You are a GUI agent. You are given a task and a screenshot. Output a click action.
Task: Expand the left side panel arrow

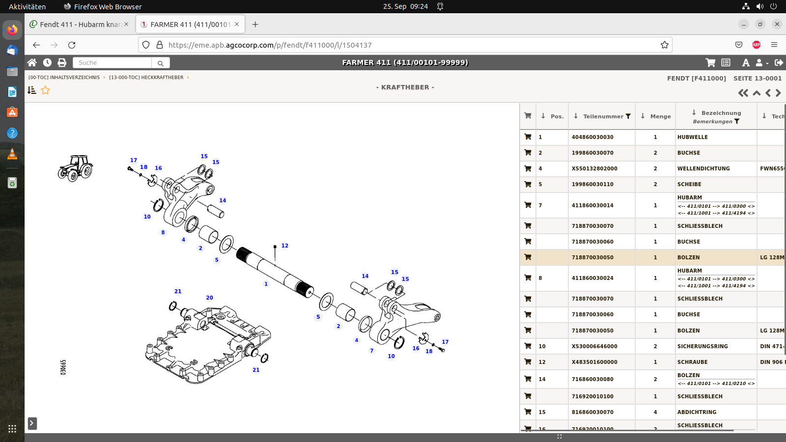coord(32,423)
